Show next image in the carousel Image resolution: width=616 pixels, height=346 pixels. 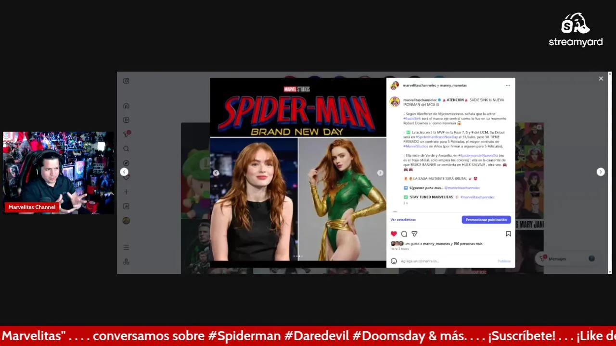click(380, 173)
